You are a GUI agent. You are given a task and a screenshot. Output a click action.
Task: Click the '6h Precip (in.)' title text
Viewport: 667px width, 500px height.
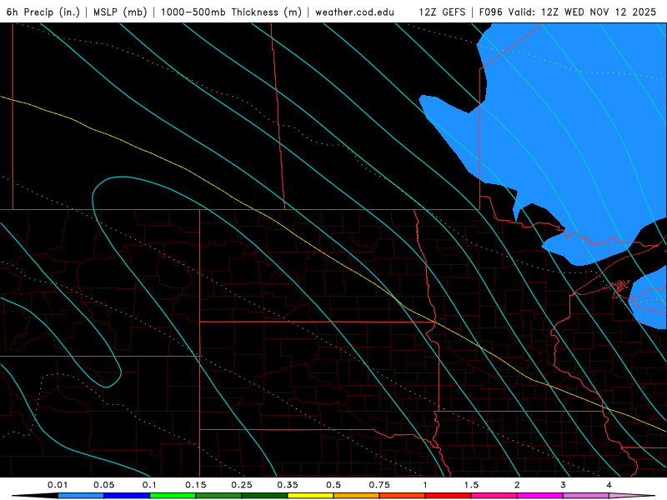(x=43, y=12)
